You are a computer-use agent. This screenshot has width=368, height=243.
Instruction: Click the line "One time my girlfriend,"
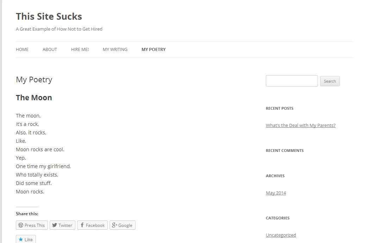(x=43, y=166)
